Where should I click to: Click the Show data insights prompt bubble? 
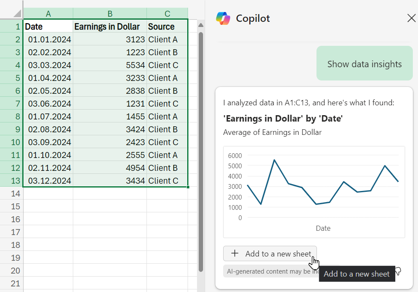(364, 63)
